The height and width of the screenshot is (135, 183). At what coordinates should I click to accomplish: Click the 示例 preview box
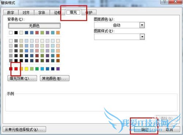[91, 102]
